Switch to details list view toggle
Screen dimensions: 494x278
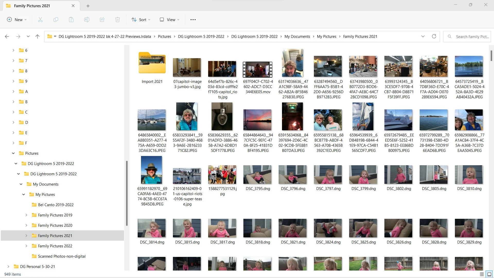tap(482, 274)
